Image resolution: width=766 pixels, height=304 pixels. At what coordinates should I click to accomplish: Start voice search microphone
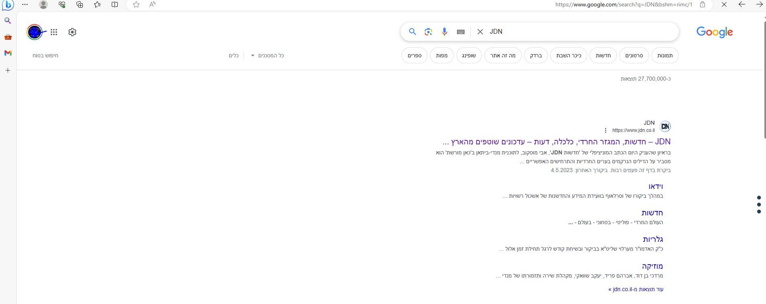tap(444, 32)
